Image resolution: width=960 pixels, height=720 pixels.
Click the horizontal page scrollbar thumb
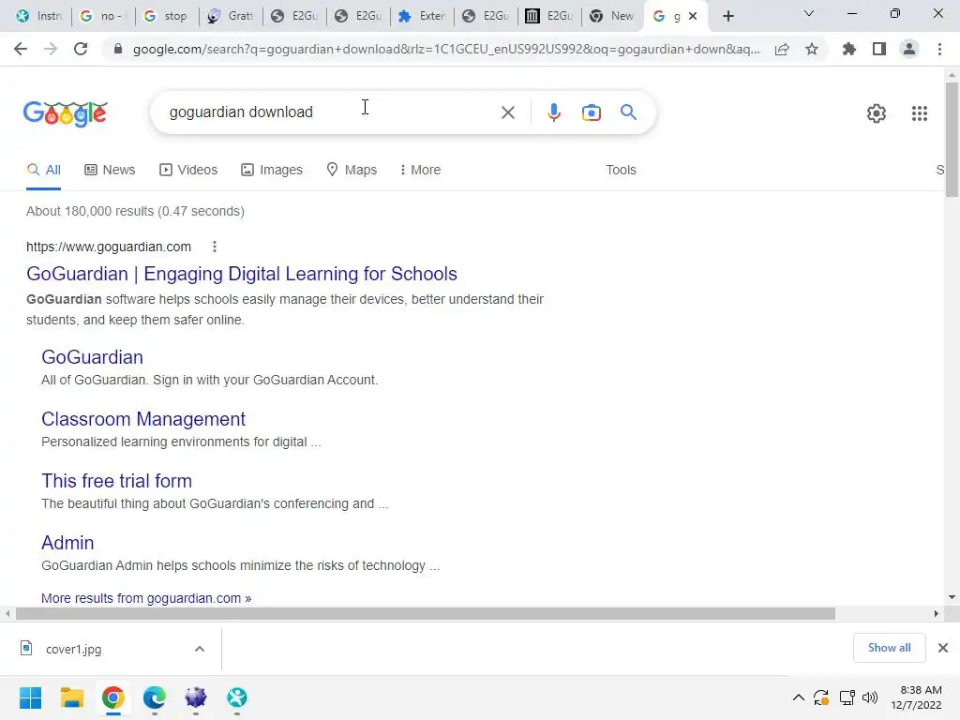point(426,613)
